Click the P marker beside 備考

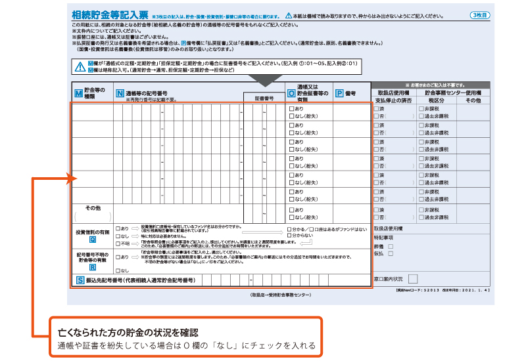click(x=339, y=93)
